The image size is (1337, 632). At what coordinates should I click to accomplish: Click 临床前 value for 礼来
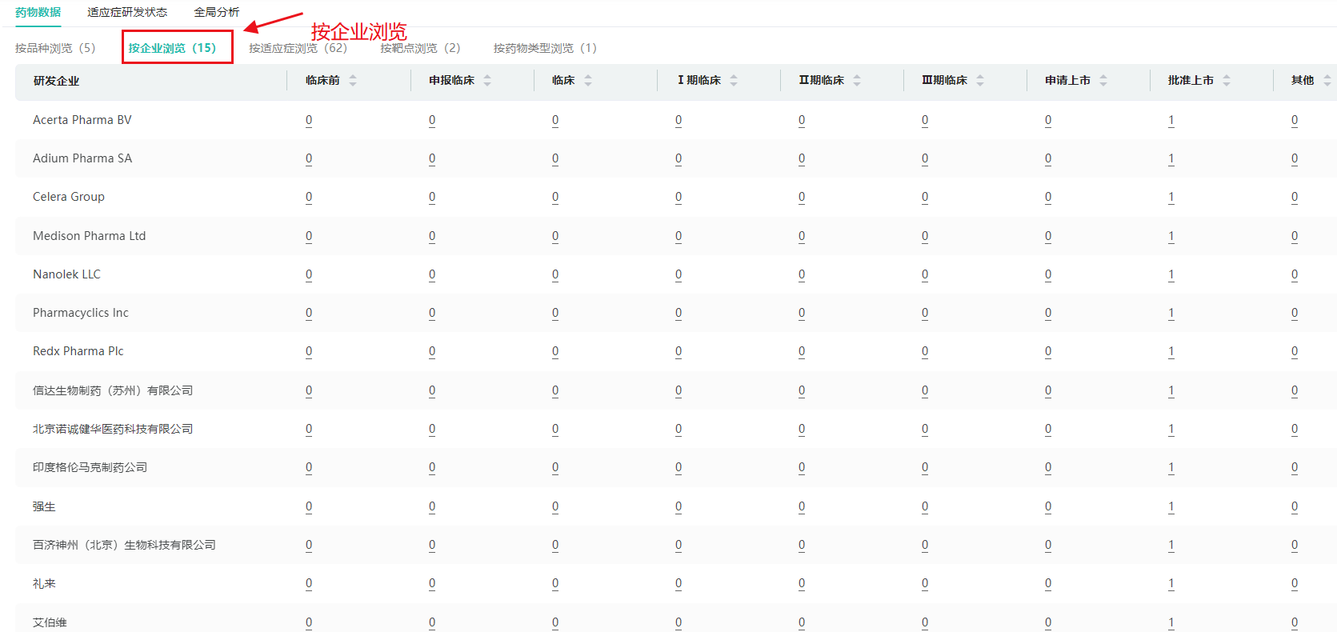[309, 584]
